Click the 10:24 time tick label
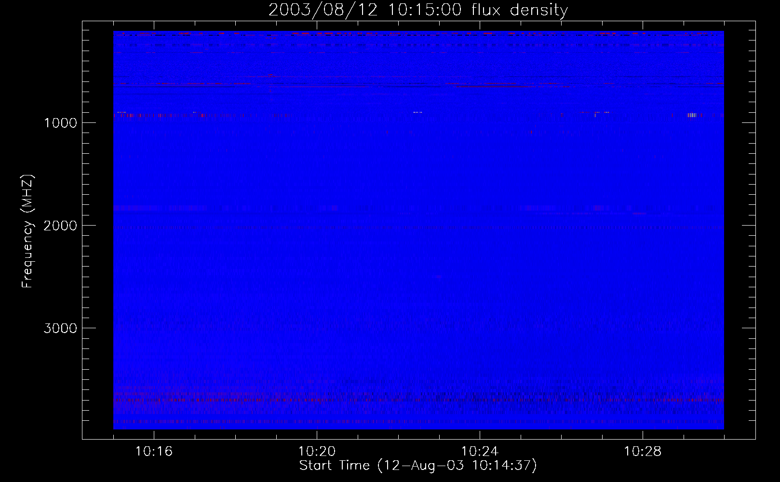This screenshot has height=482, width=780. pyautogui.click(x=480, y=452)
